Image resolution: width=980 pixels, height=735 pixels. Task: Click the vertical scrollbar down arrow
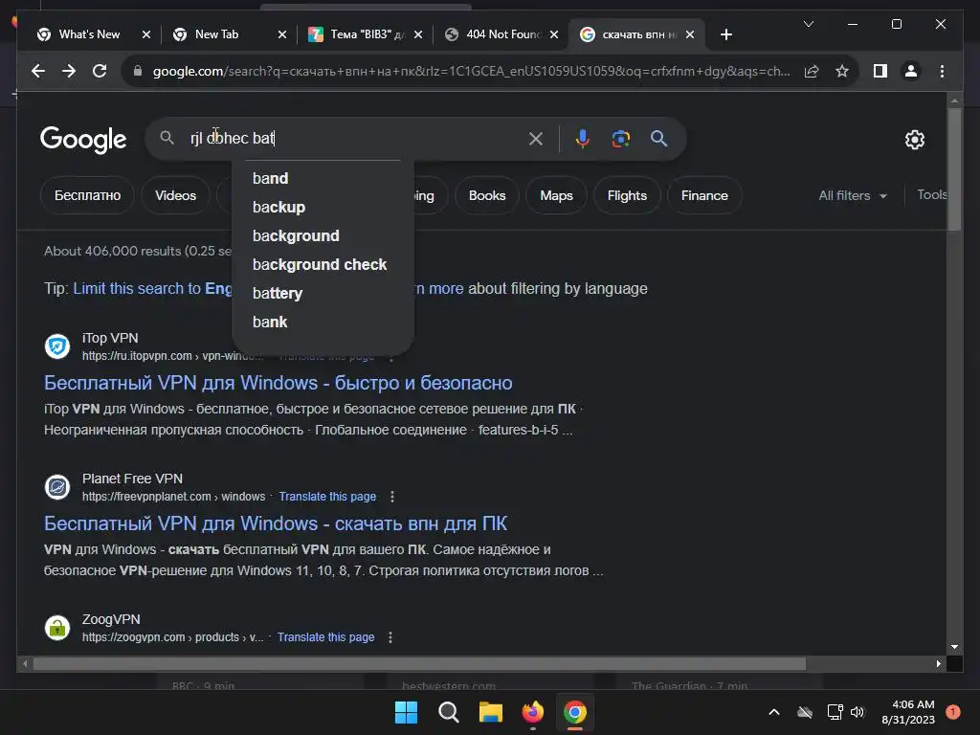tap(954, 648)
